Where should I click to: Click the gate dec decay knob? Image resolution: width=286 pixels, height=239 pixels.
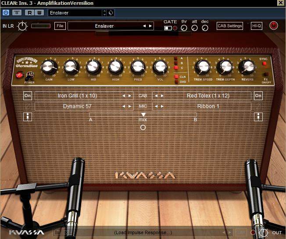[205, 28]
